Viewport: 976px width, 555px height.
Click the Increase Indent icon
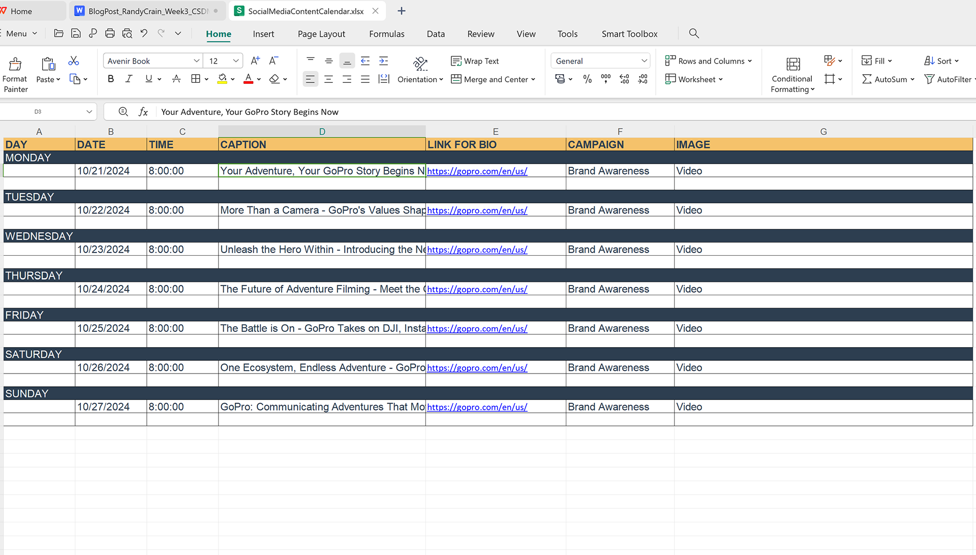(x=384, y=61)
